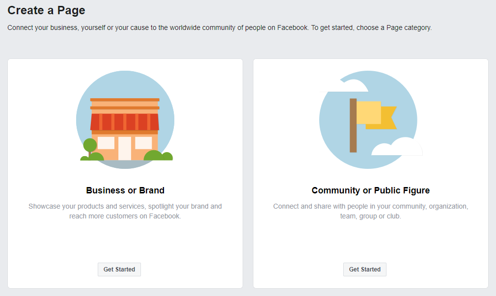Viewport: 496px width, 296px height.
Task: Click the "Create a Page" title
Action: tap(46, 10)
